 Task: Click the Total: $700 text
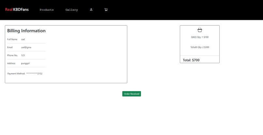pos(191,60)
